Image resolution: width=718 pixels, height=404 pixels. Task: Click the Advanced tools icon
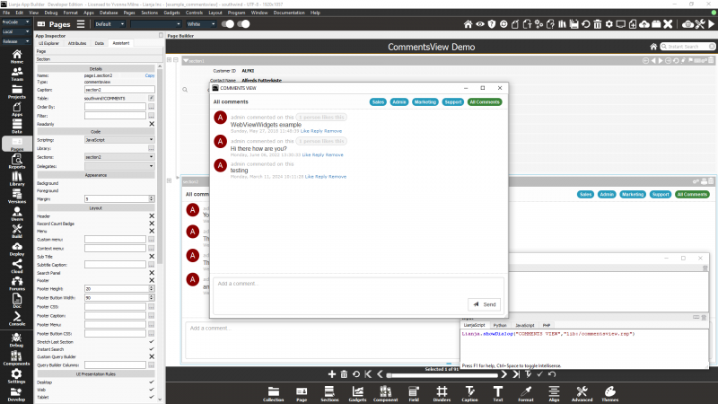(582, 394)
